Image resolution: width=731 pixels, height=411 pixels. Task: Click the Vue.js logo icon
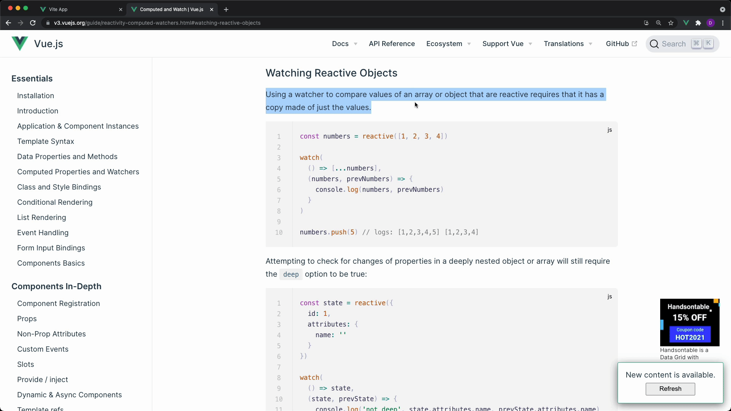[x=20, y=44]
